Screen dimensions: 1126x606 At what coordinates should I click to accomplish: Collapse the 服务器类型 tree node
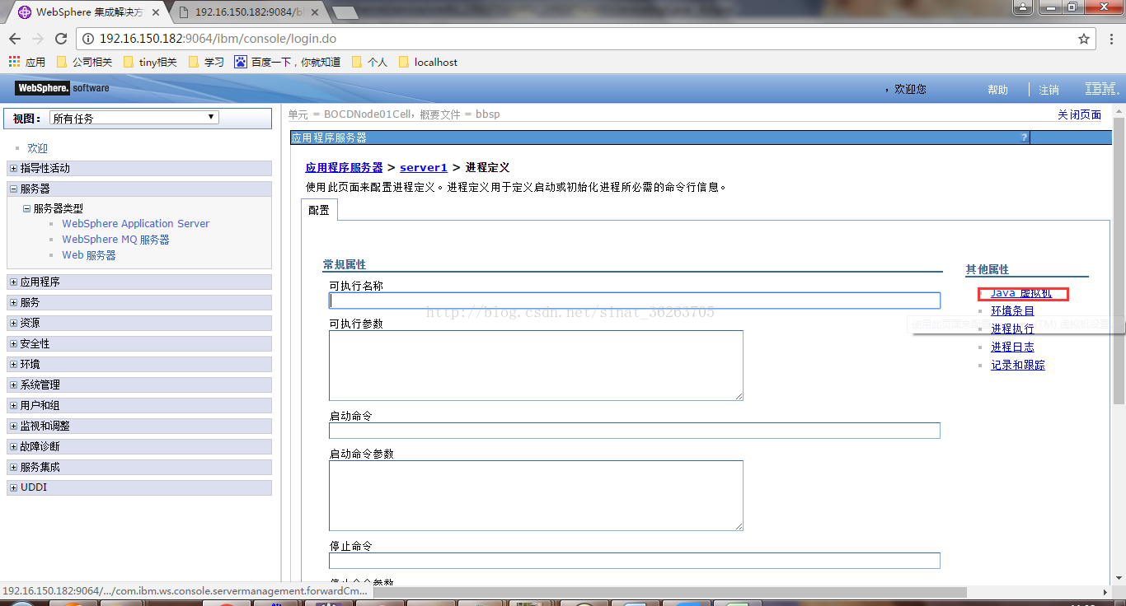click(x=26, y=208)
